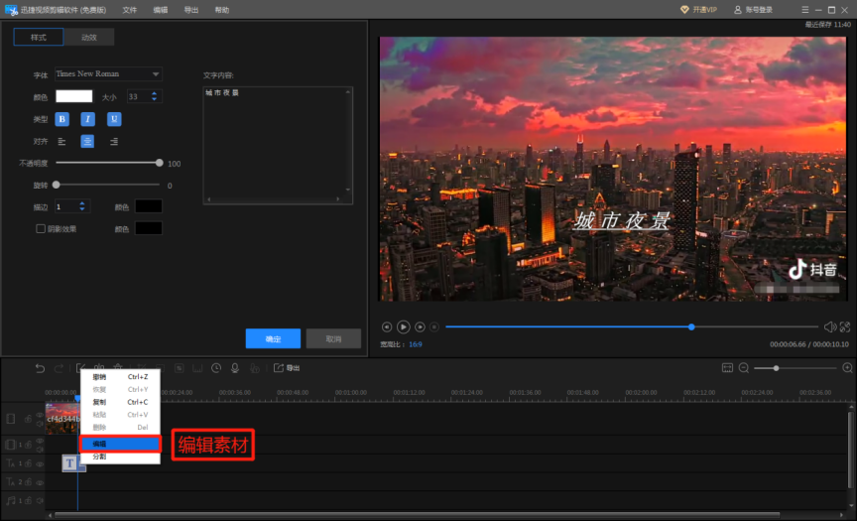
Task: Click the overlay track 1 film icon
Action: (10, 445)
